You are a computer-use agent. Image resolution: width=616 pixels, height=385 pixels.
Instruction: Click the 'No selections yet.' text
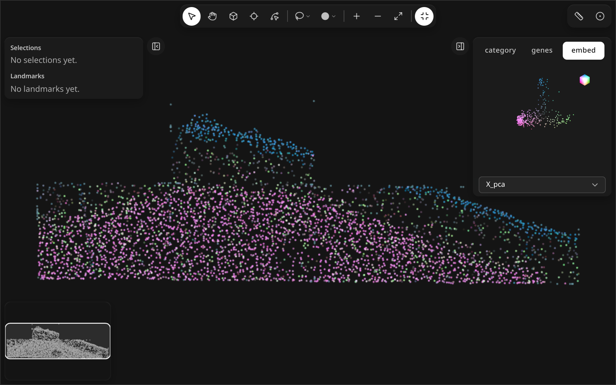(x=44, y=60)
